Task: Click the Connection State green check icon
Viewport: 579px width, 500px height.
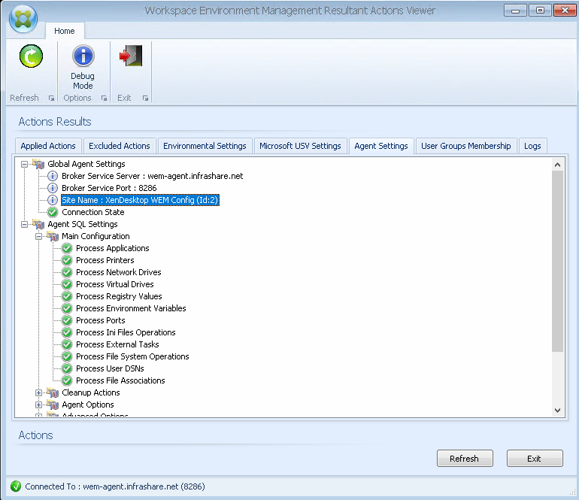Action: [53, 212]
